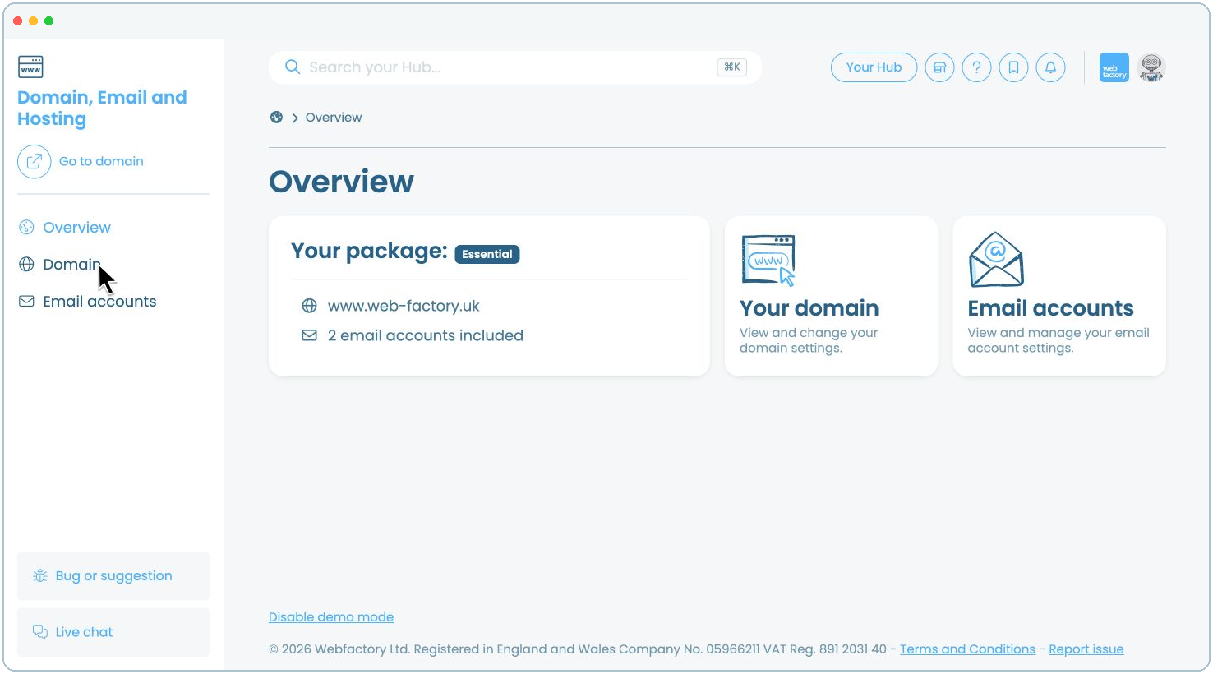Click the Go to domain link
Viewport: 1213px width, 674px height.
point(101,161)
